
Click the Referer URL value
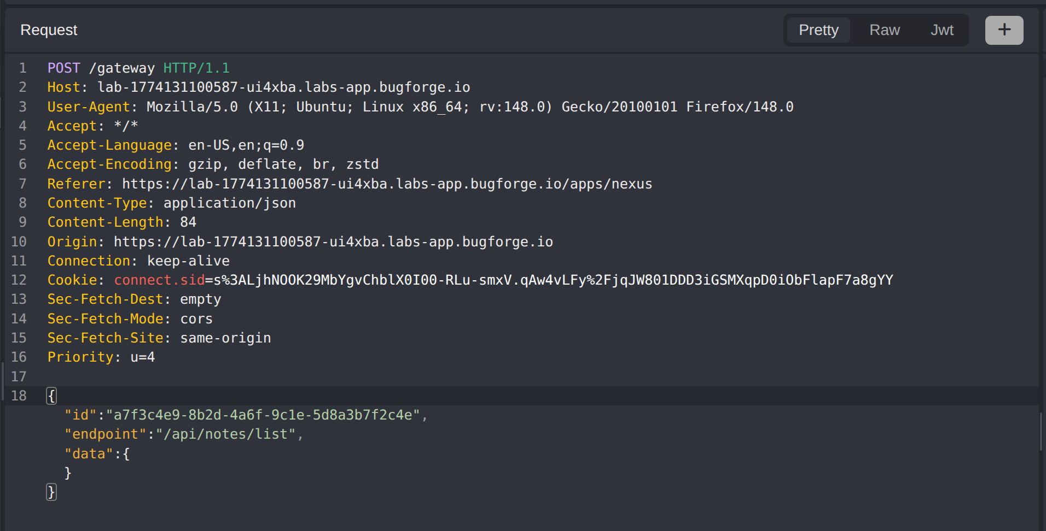coord(387,184)
